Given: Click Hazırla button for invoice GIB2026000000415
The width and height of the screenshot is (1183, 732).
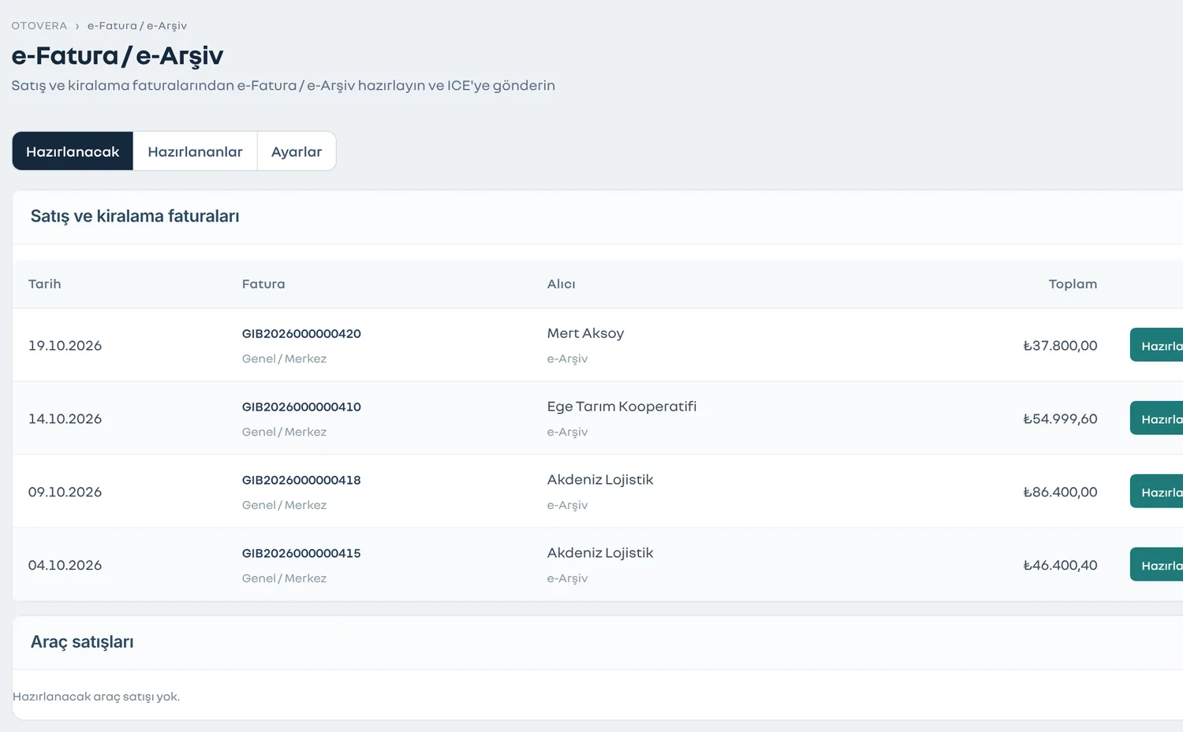Looking at the screenshot, I should click(x=1157, y=565).
